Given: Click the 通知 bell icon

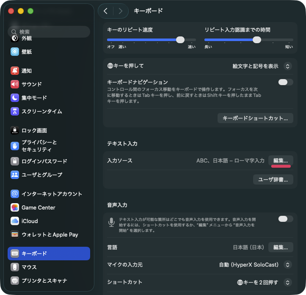Looking at the screenshot, I should [15, 71].
